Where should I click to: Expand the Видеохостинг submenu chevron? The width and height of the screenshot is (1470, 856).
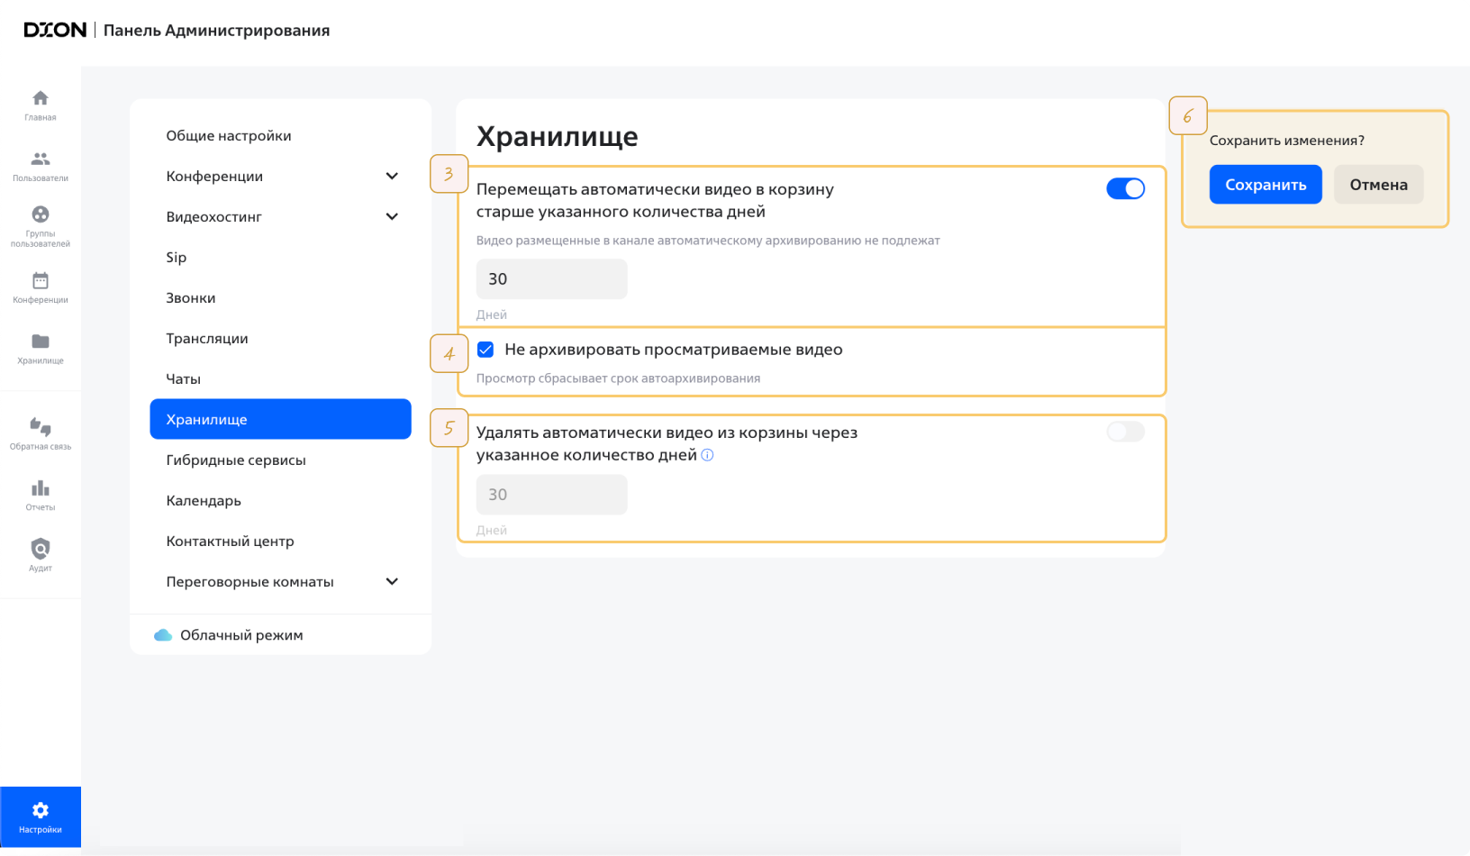coord(392,216)
